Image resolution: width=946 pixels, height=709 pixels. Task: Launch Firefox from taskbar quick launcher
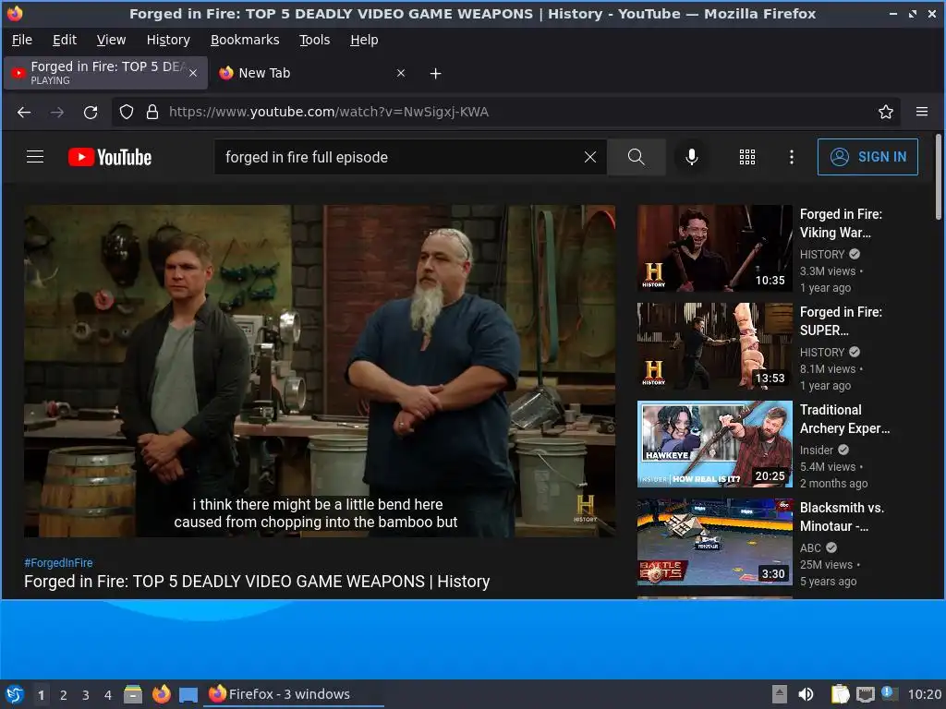point(161,694)
